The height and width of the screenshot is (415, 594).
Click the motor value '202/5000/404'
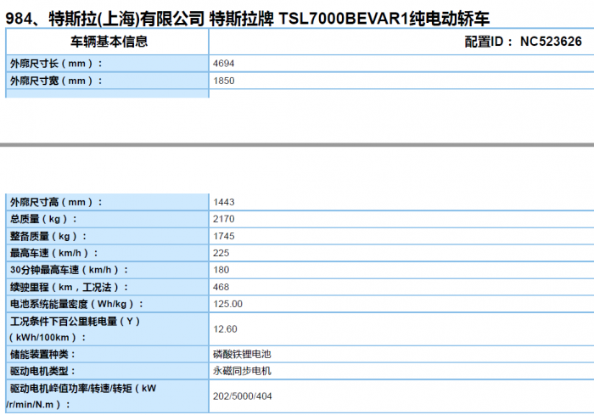[x=243, y=396]
